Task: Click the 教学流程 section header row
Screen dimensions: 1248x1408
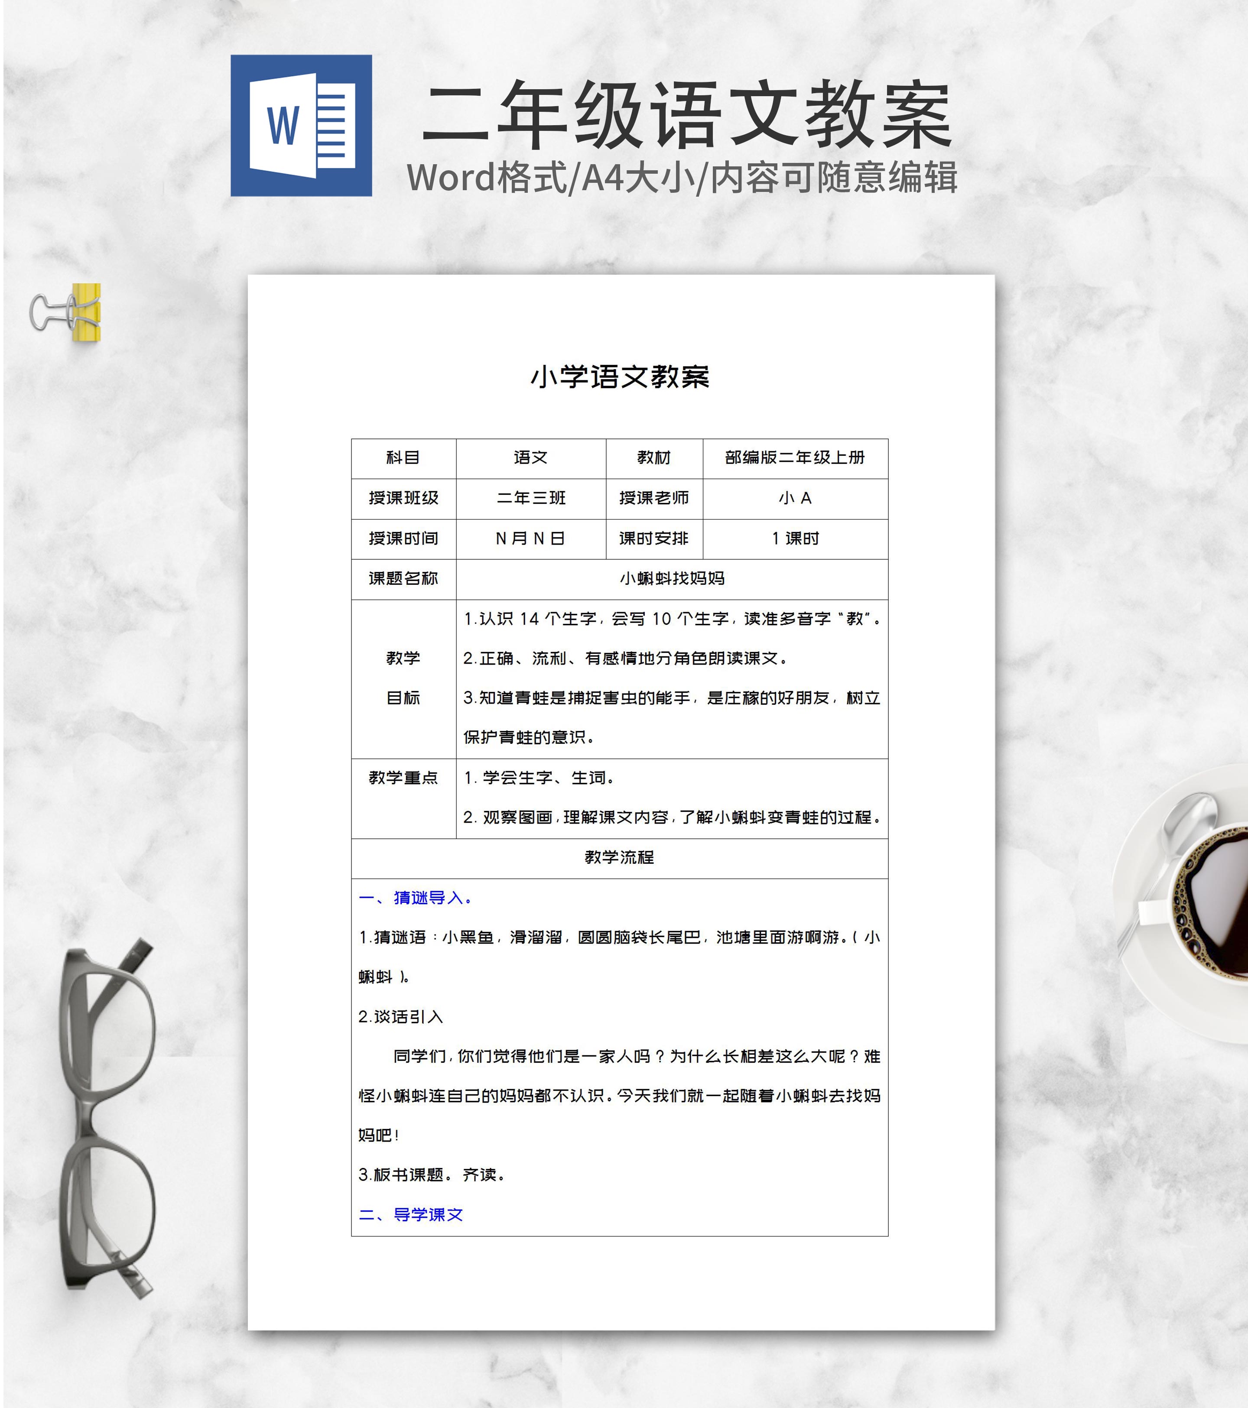Action: click(620, 858)
